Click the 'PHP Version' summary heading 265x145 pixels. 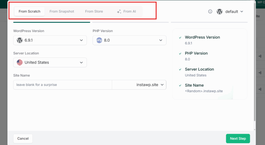[196, 53]
